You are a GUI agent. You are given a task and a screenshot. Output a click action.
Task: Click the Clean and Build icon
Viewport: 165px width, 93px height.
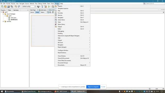pyautogui.click(x=46, y=6)
